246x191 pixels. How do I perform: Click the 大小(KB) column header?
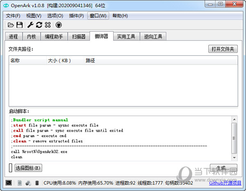point(65,60)
